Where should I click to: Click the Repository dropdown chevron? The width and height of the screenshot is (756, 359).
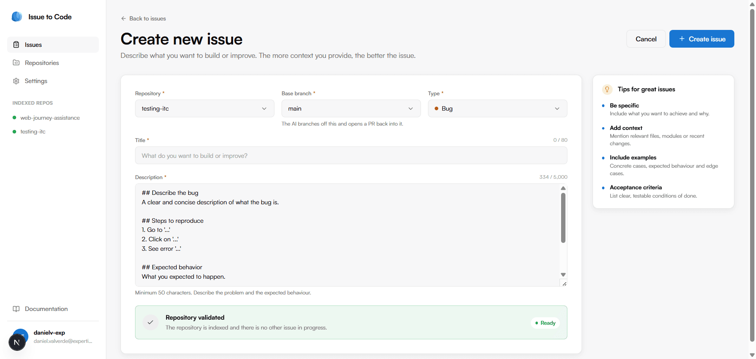[x=264, y=109]
